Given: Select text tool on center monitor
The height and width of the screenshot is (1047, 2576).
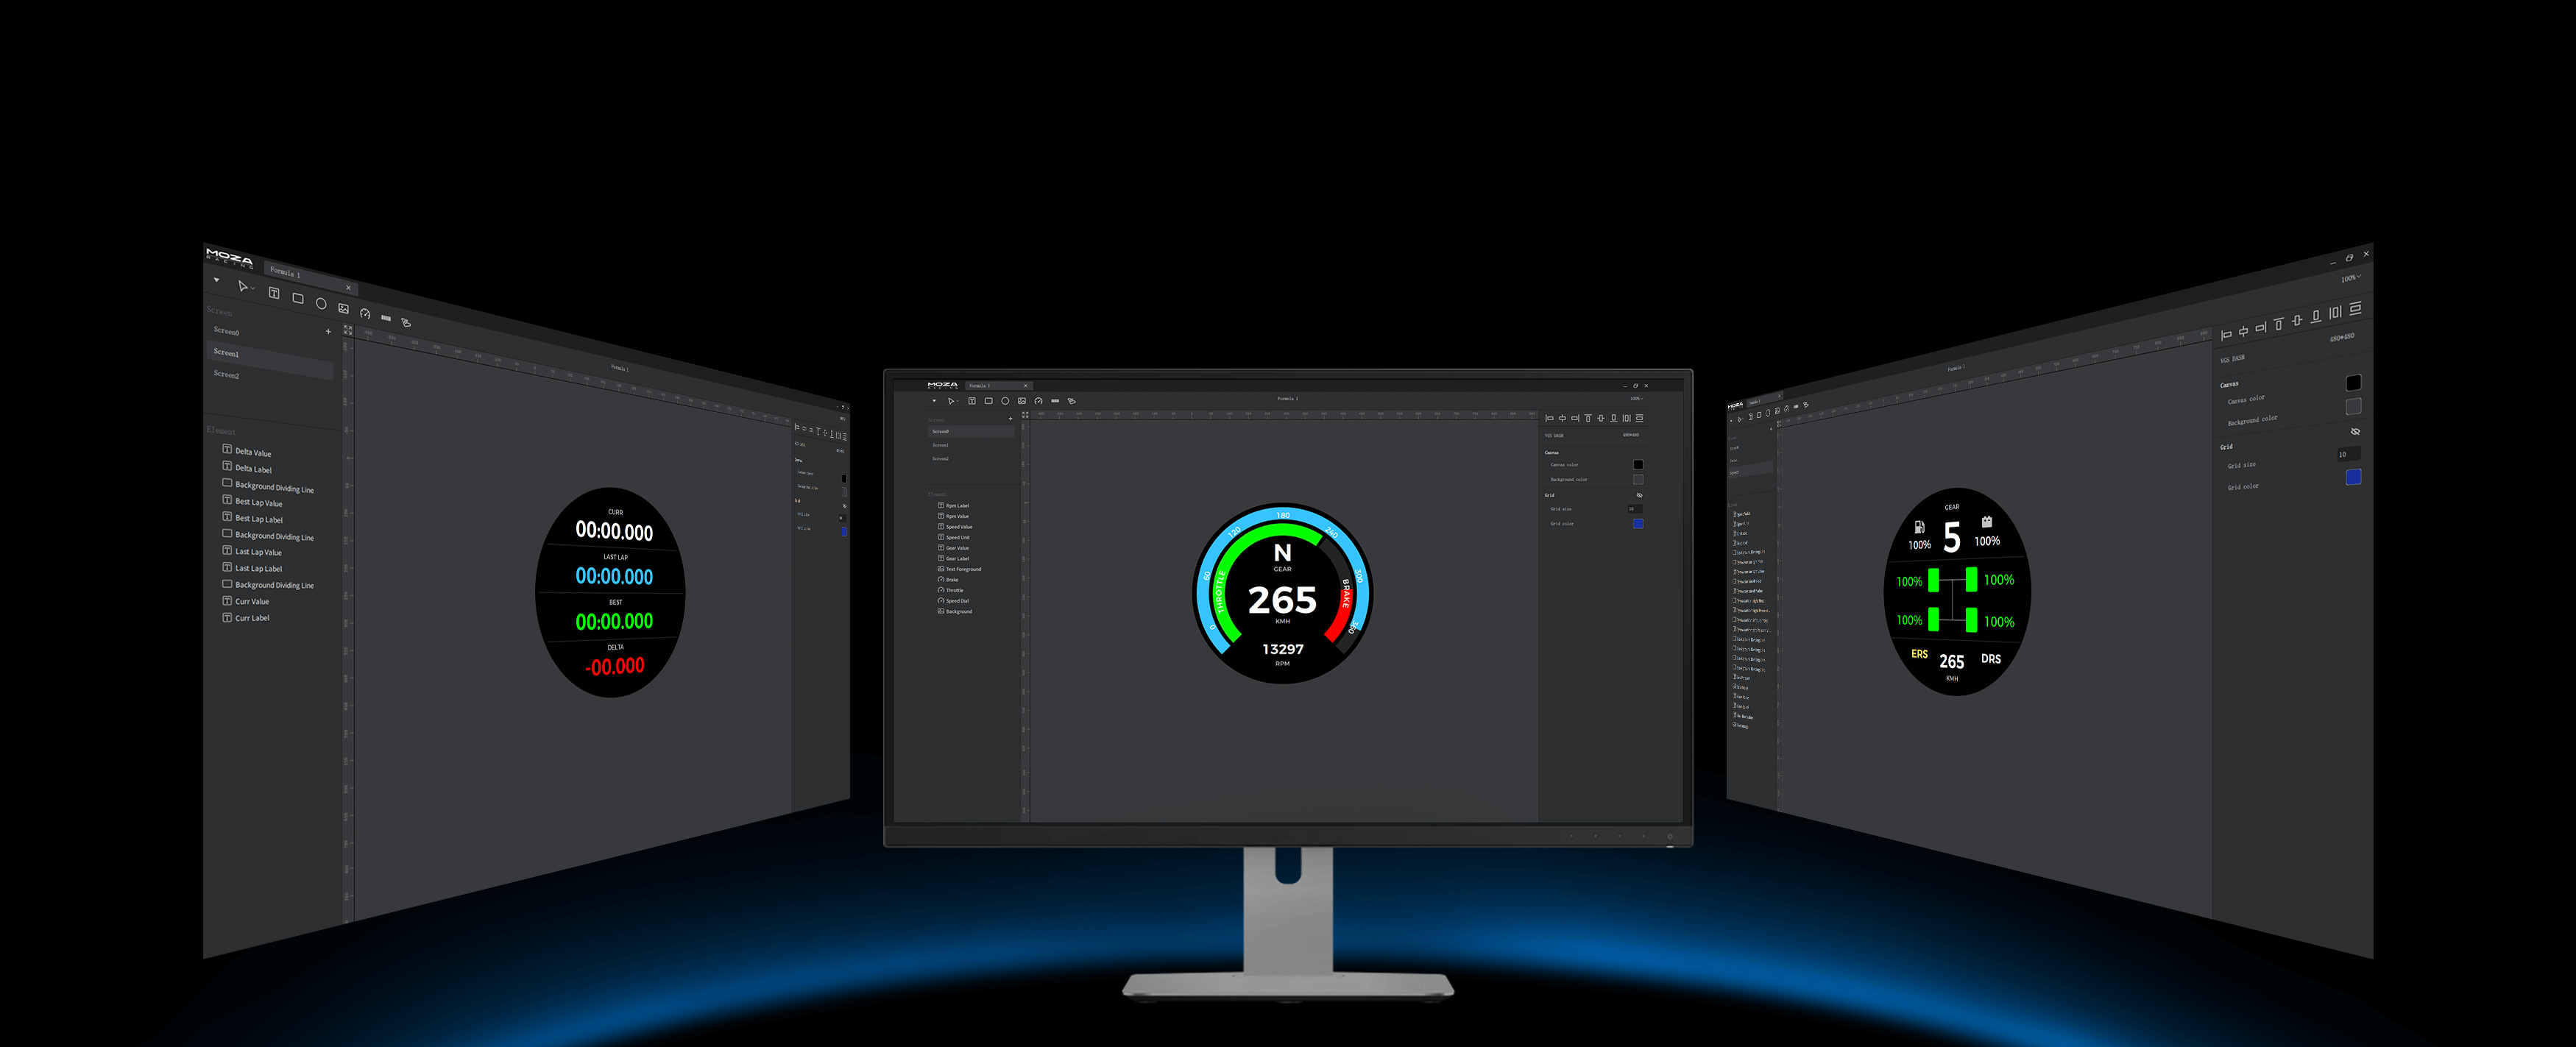Looking at the screenshot, I should (x=971, y=401).
